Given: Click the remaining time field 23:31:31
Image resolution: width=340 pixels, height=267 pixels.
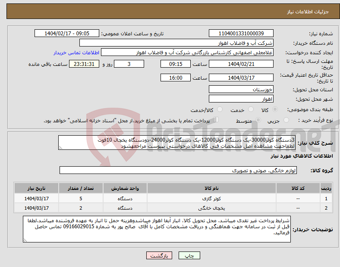Looking at the screenshot, I should pos(84,64).
